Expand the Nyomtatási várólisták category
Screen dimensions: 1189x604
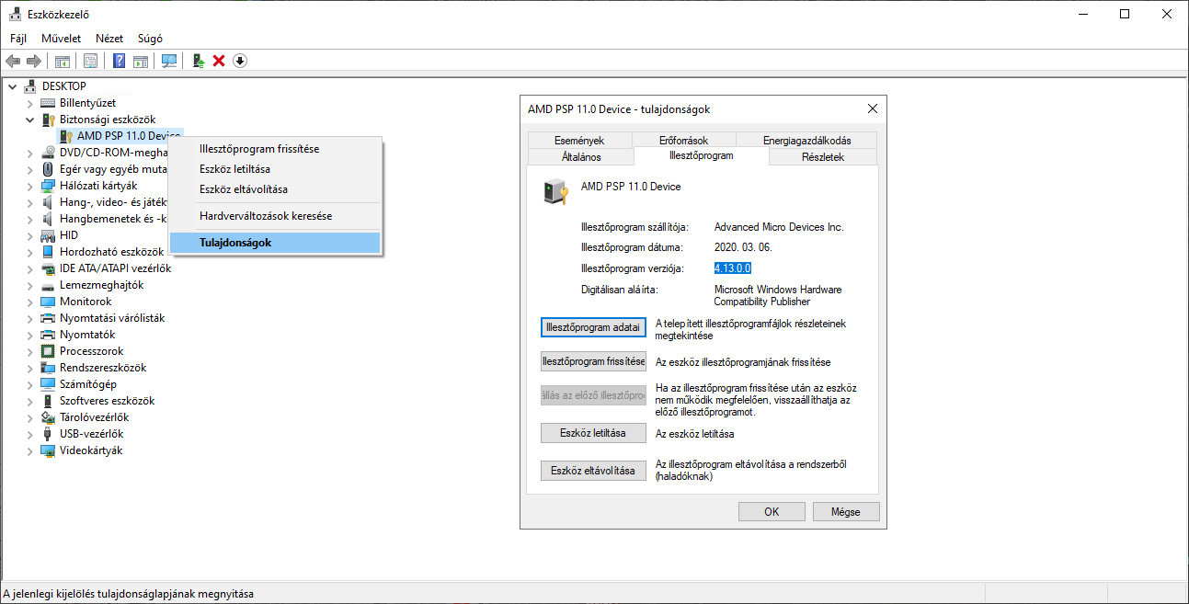pos(29,318)
